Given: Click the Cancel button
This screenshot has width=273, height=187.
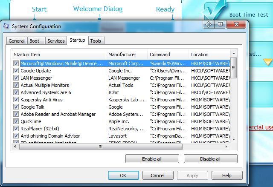Looking at the screenshot, I should [x=158, y=175].
